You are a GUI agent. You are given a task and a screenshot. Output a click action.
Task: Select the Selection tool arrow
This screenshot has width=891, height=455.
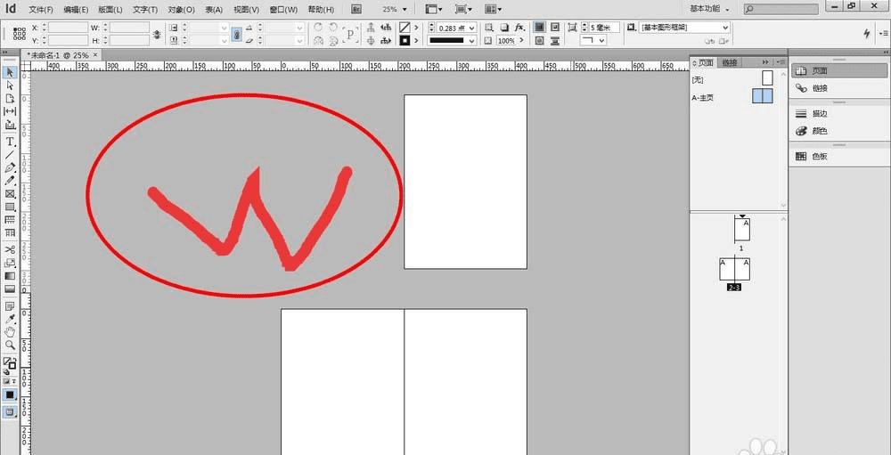point(10,72)
